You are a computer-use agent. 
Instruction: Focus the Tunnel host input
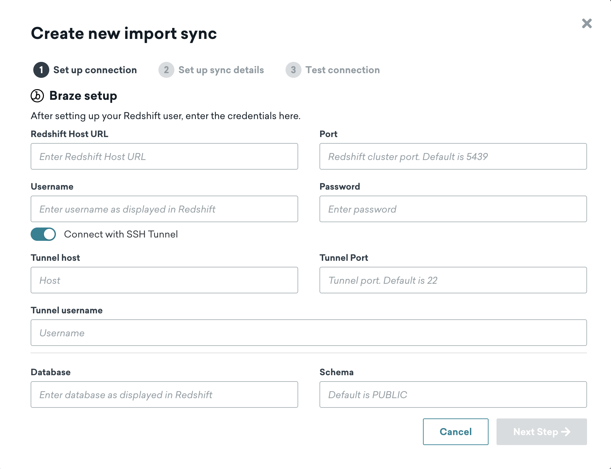164,280
